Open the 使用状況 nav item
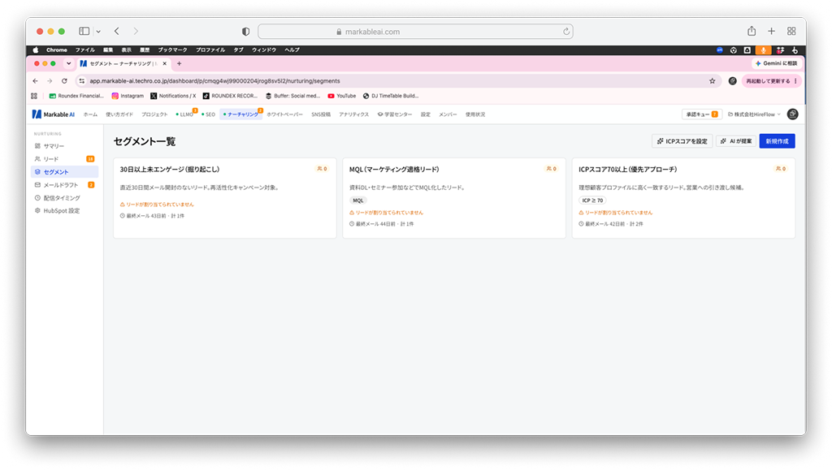This screenshot has width=832, height=470. point(475,114)
